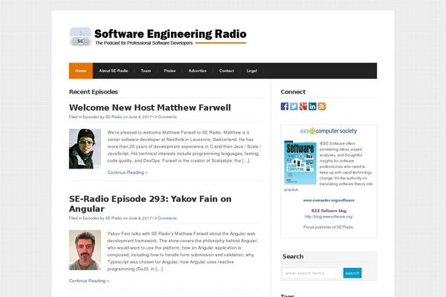This screenshot has height=297, width=446.
Task: Open Episodes category under Episode 293
Action: 91,218
